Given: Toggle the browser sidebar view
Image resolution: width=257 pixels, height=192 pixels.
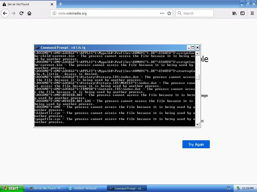Looking at the screenshot, I should point(242,13).
